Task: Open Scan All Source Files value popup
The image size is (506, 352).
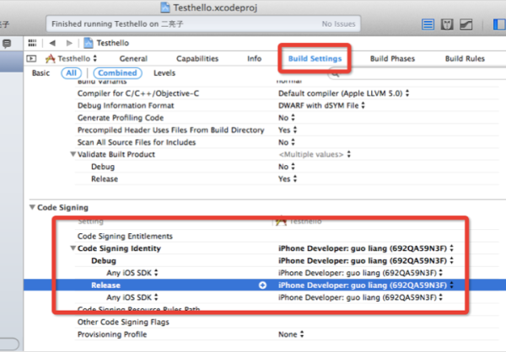Action: [x=287, y=142]
